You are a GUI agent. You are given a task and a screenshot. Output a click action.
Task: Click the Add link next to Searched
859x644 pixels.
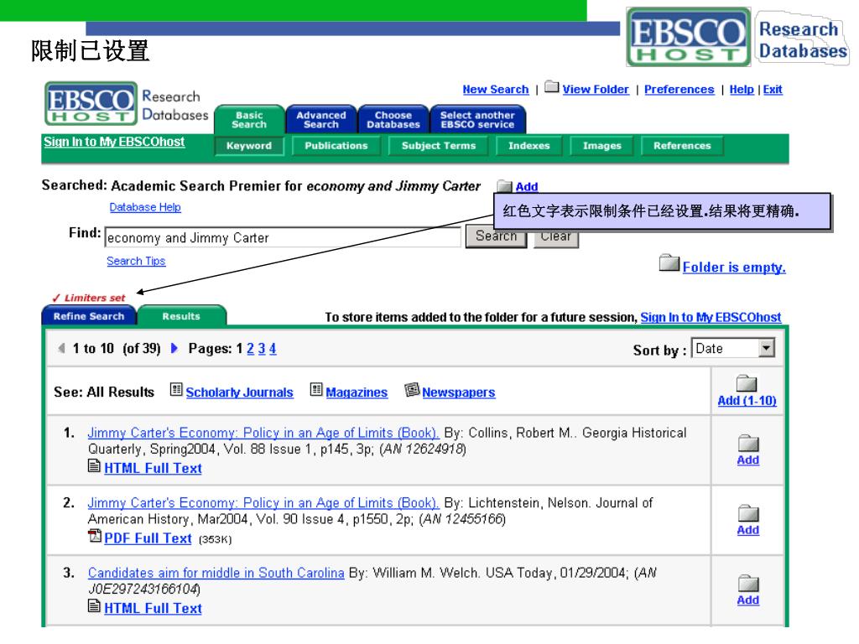527,187
